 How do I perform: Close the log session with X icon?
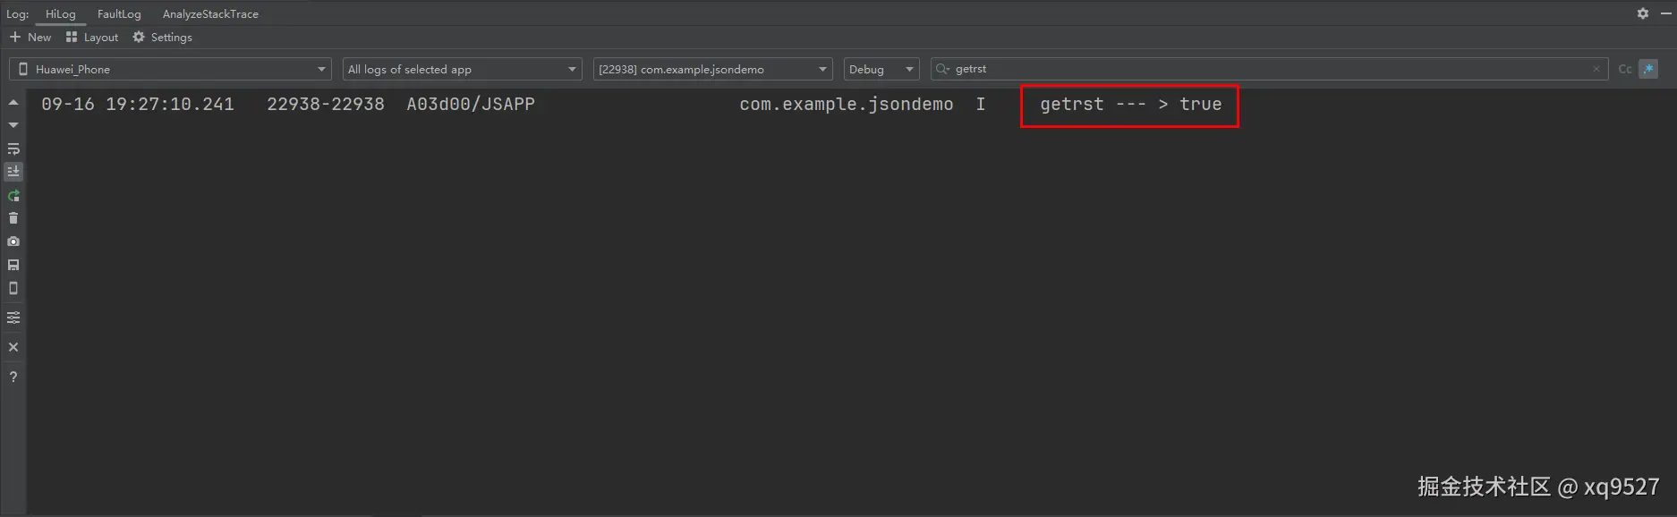pyautogui.click(x=13, y=347)
